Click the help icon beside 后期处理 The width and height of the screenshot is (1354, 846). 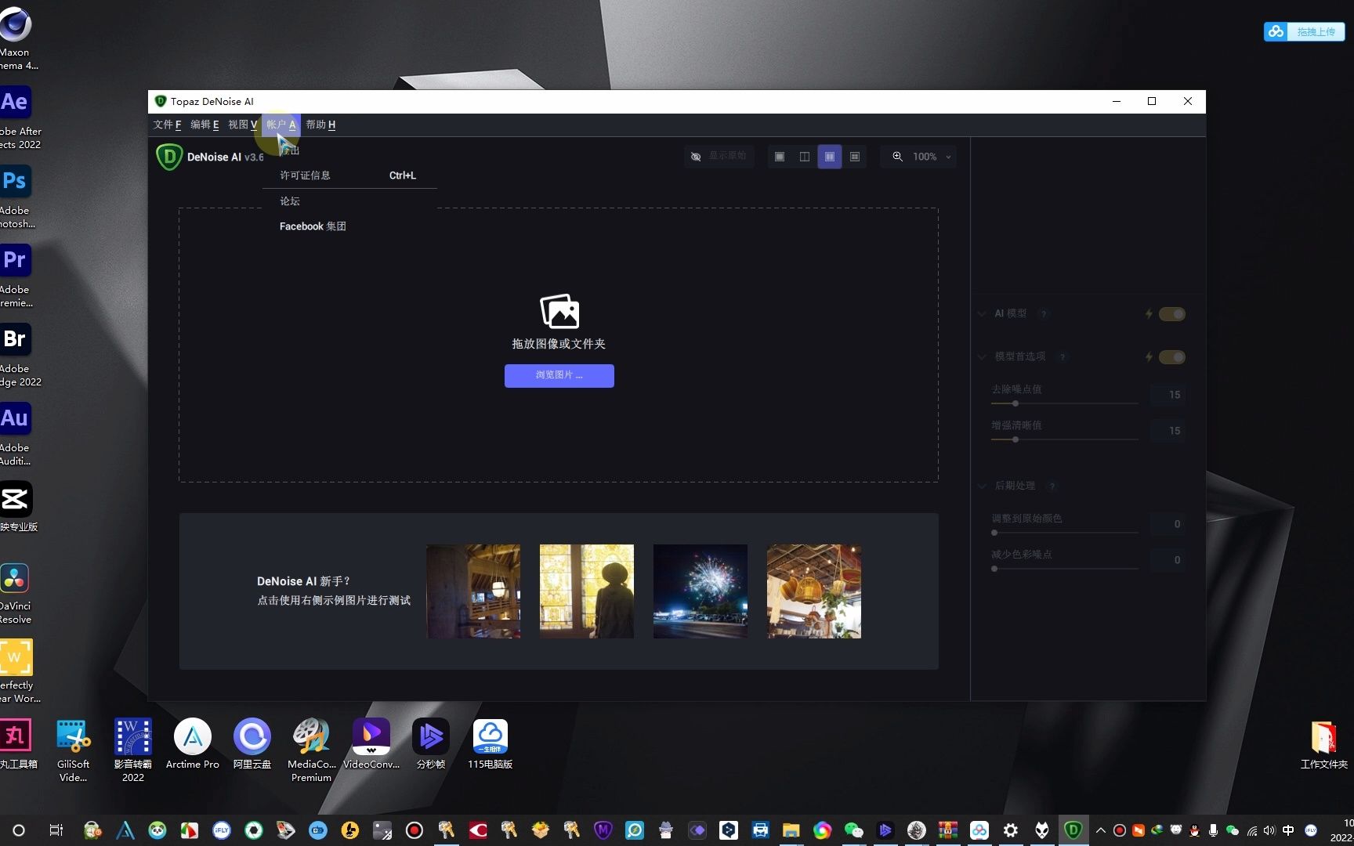(x=1052, y=486)
